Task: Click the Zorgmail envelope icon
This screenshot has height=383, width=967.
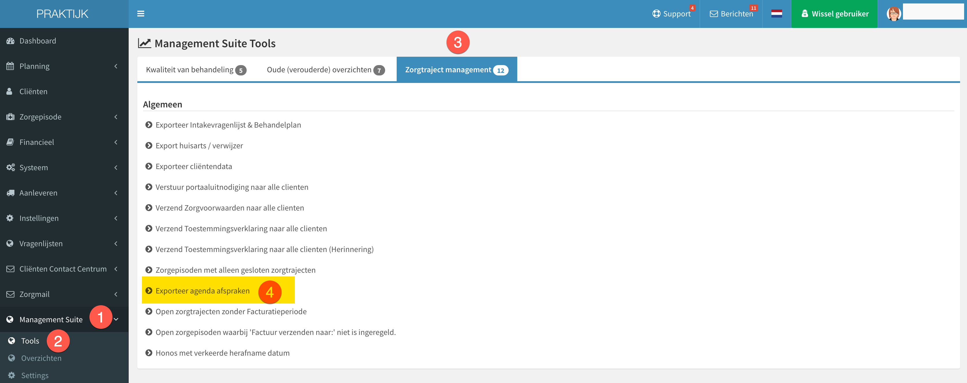Action: point(10,294)
